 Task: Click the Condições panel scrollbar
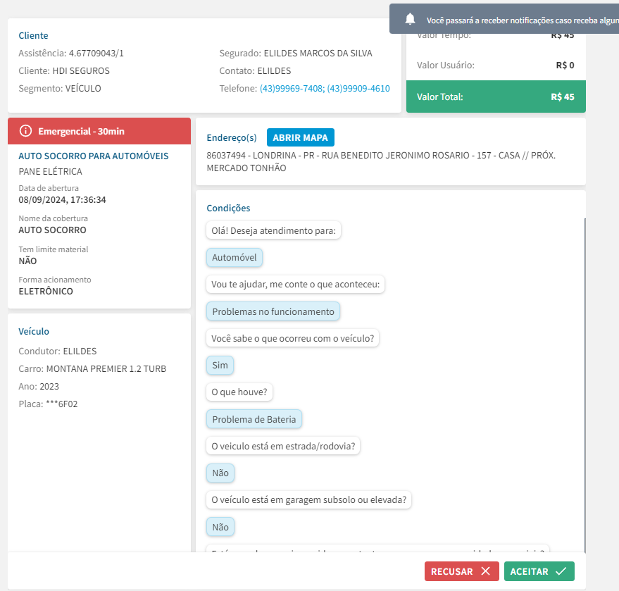point(584,380)
